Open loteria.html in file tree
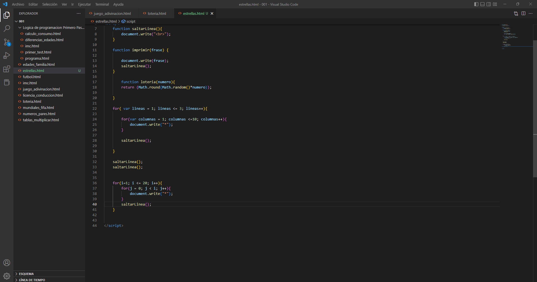Viewport: 537px width, 282px height. click(49, 101)
